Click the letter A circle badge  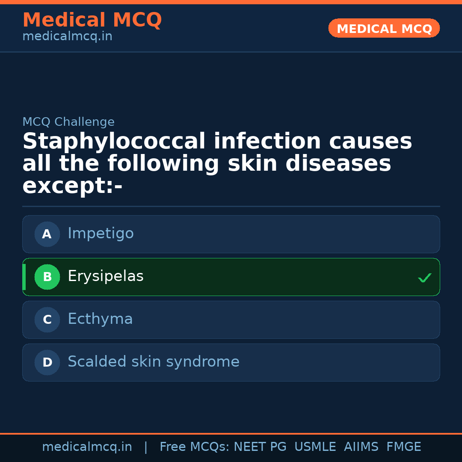tap(47, 234)
